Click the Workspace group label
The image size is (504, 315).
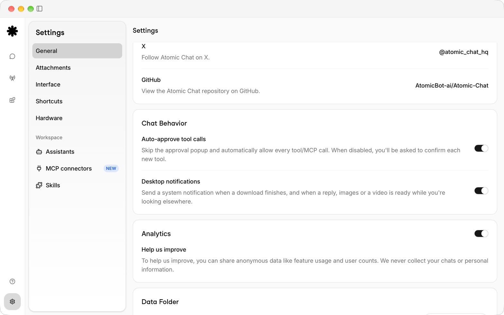click(49, 138)
